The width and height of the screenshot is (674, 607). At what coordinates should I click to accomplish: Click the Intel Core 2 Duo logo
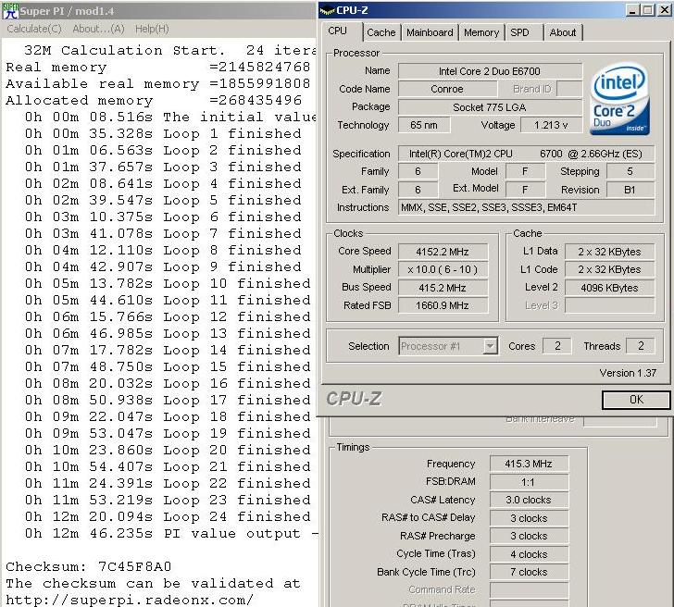click(x=619, y=99)
